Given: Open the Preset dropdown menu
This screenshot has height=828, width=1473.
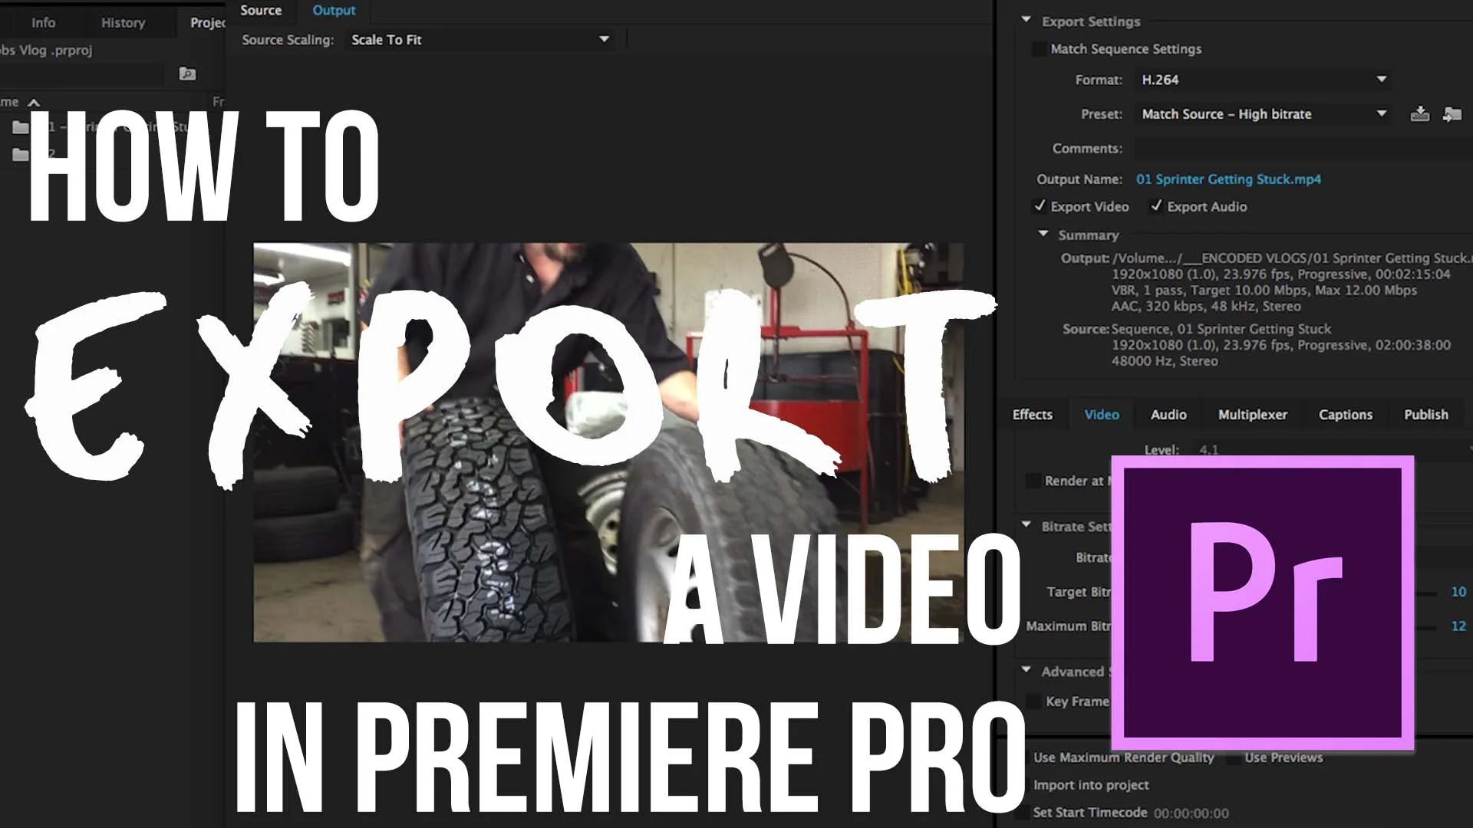Looking at the screenshot, I should (x=1263, y=114).
